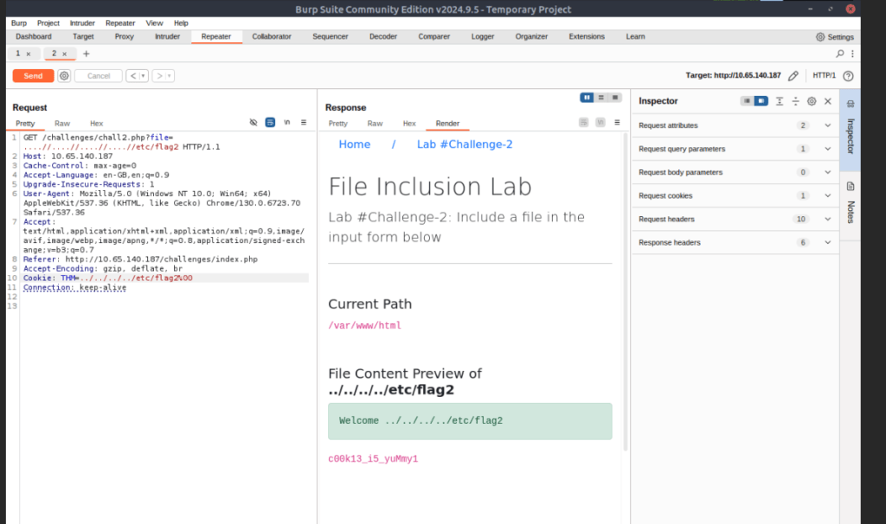Click the Cancel button
Screen dimensions: 886x524
(x=99, y=76)
